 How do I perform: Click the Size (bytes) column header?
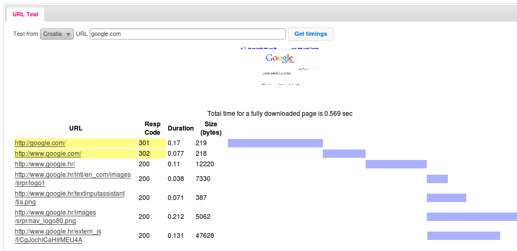(x=210, y=128)
